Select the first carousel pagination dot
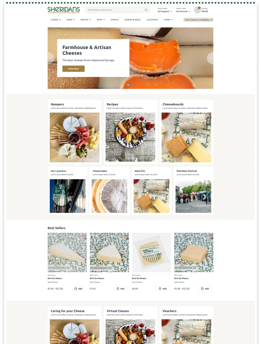This screenshot has height=344, width=261. point(128,85)
